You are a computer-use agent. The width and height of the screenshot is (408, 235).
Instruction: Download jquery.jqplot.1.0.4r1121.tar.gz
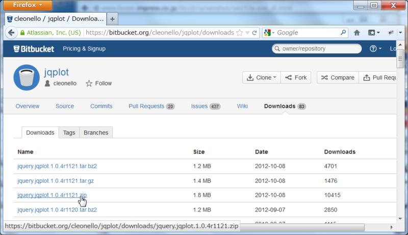click(56, 181)
